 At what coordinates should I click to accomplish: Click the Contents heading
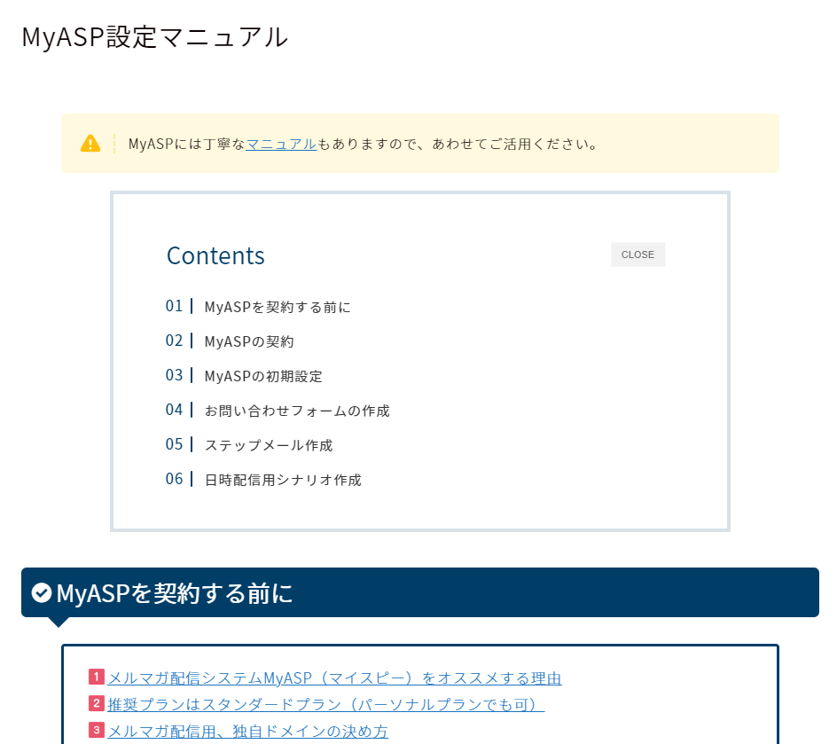point(215,255)
